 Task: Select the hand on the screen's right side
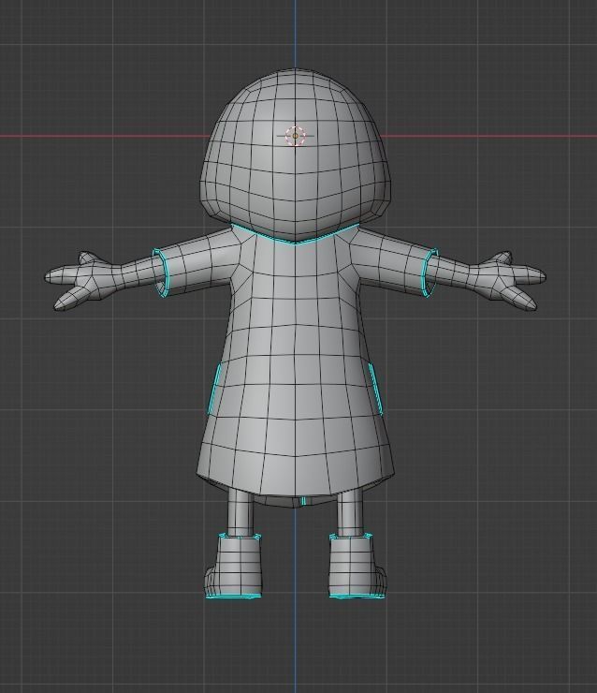point(510,281)
